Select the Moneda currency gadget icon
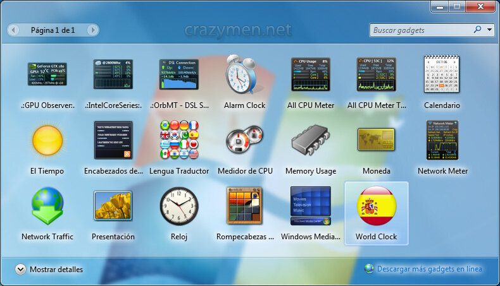 pos(377,140)
